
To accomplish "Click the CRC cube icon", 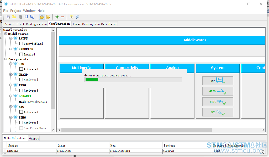I will click(x=15, y=64).
